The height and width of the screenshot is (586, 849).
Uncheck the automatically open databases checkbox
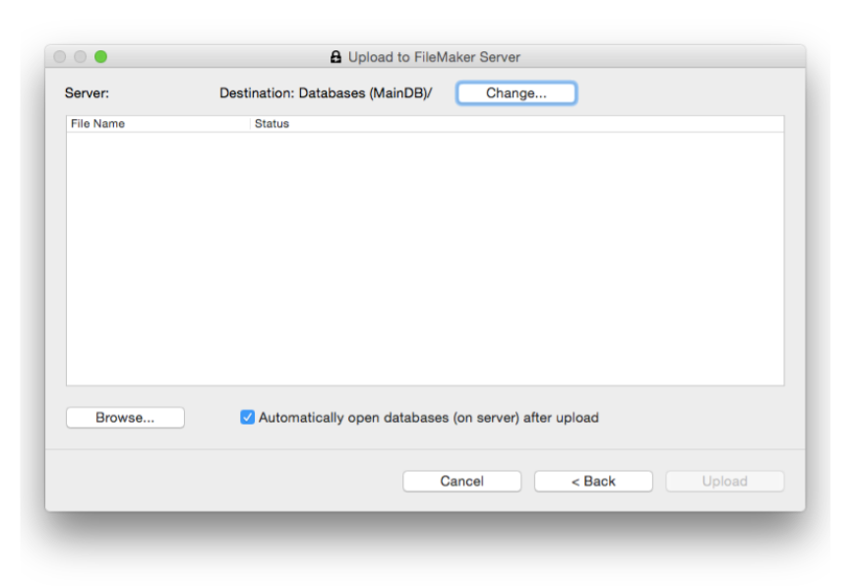248,418
